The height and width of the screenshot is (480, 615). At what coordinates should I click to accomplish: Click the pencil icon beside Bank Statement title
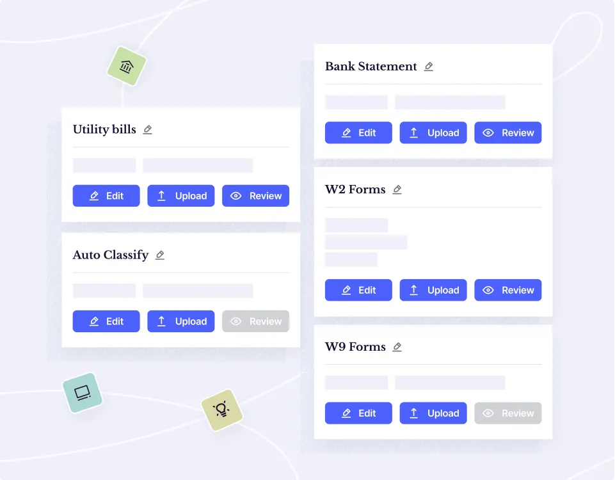(429, 67)
